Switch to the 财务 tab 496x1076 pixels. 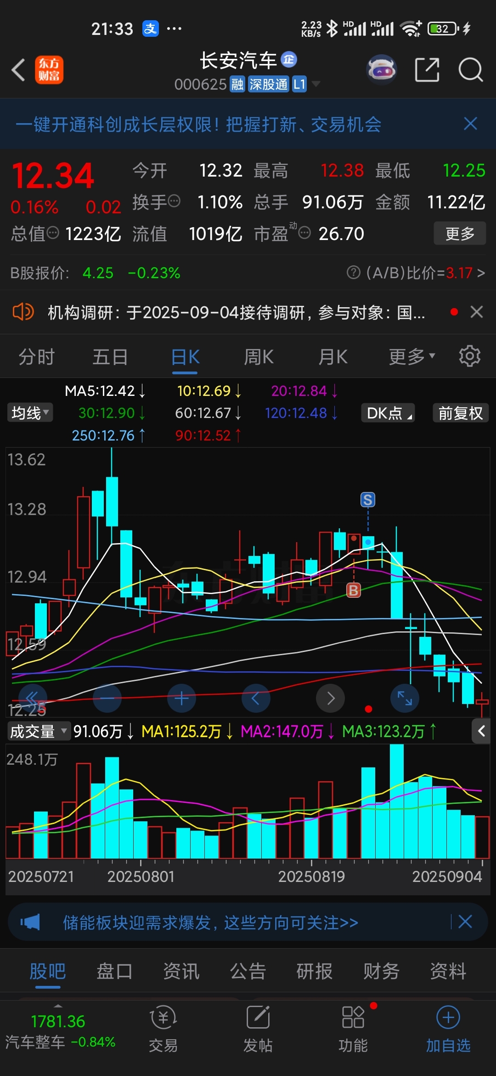click(381, 972)
